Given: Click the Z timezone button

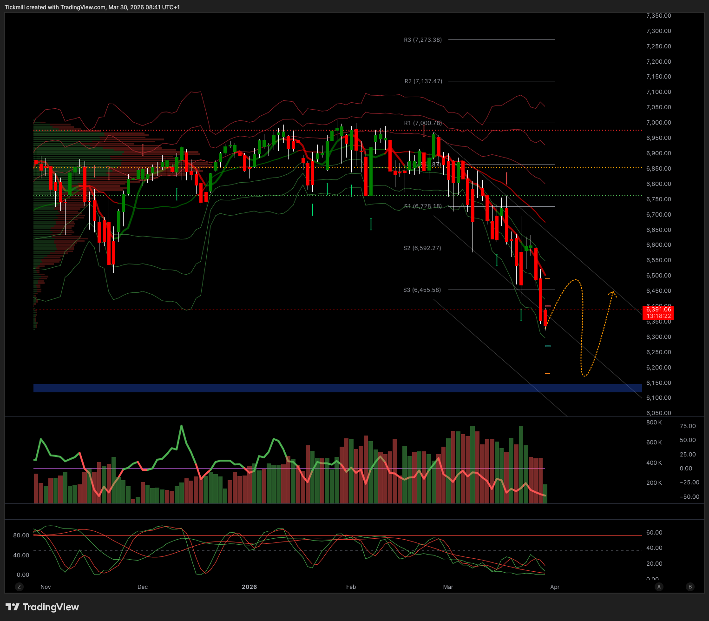Looking at the screenshot, I should coord(19,587).
